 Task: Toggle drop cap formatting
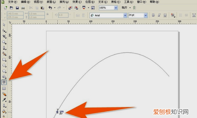(x=186, y=15)
